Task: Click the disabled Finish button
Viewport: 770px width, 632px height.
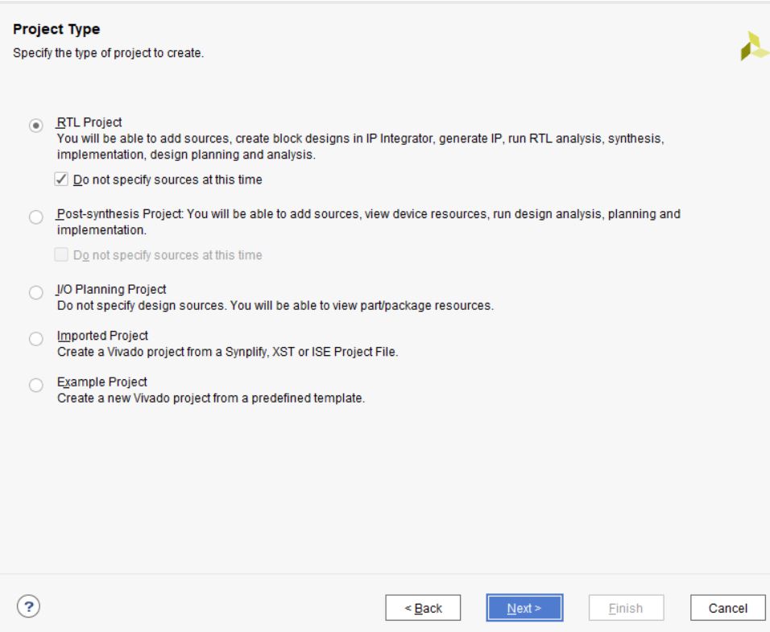Action: (x=625, y=609)
